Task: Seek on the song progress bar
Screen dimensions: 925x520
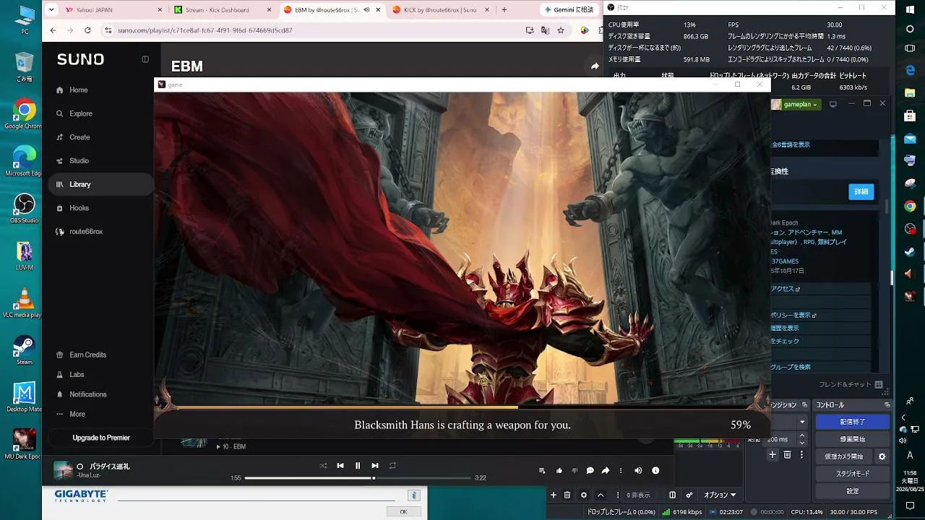Action: pos(358,478)
